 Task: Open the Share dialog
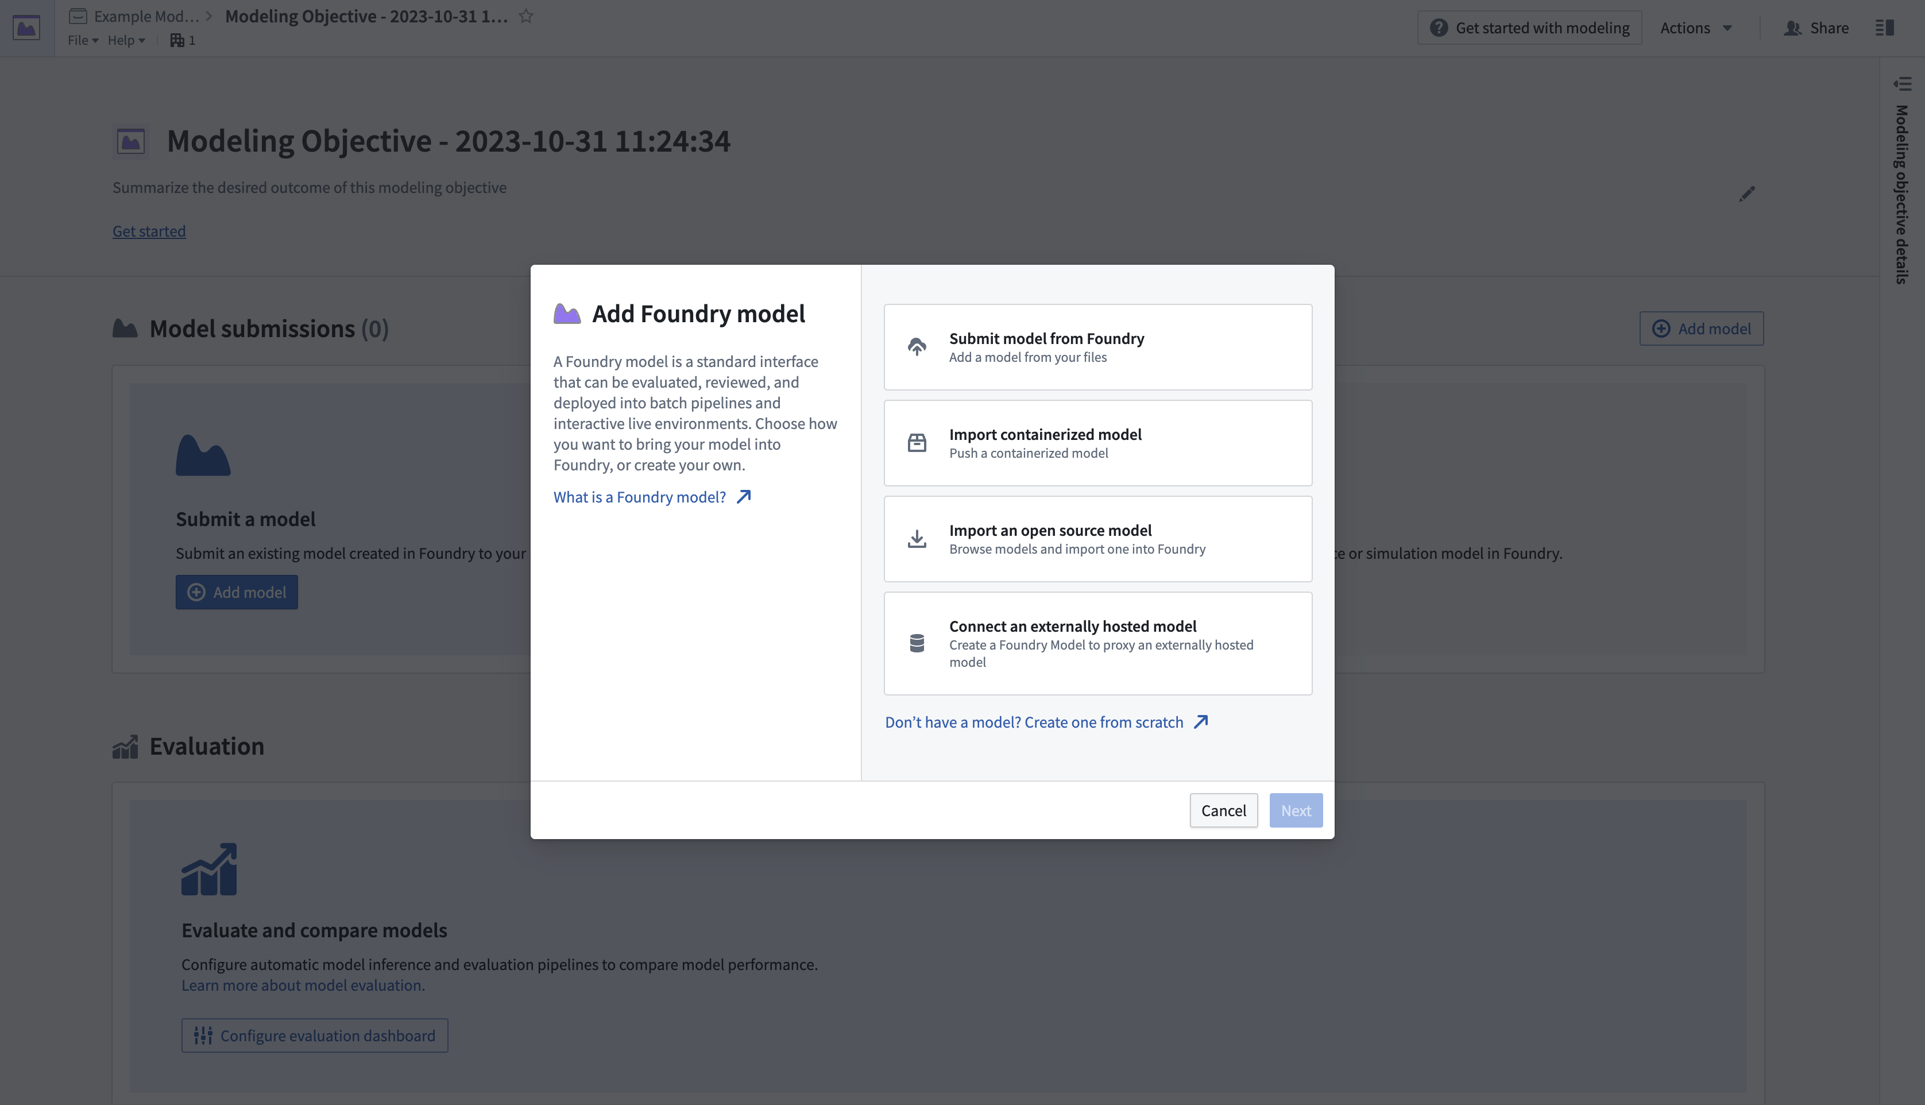click(1816, 28)
